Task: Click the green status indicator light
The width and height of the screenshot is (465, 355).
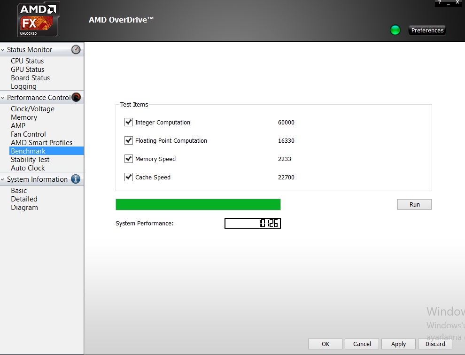Action: click(395, 30)
